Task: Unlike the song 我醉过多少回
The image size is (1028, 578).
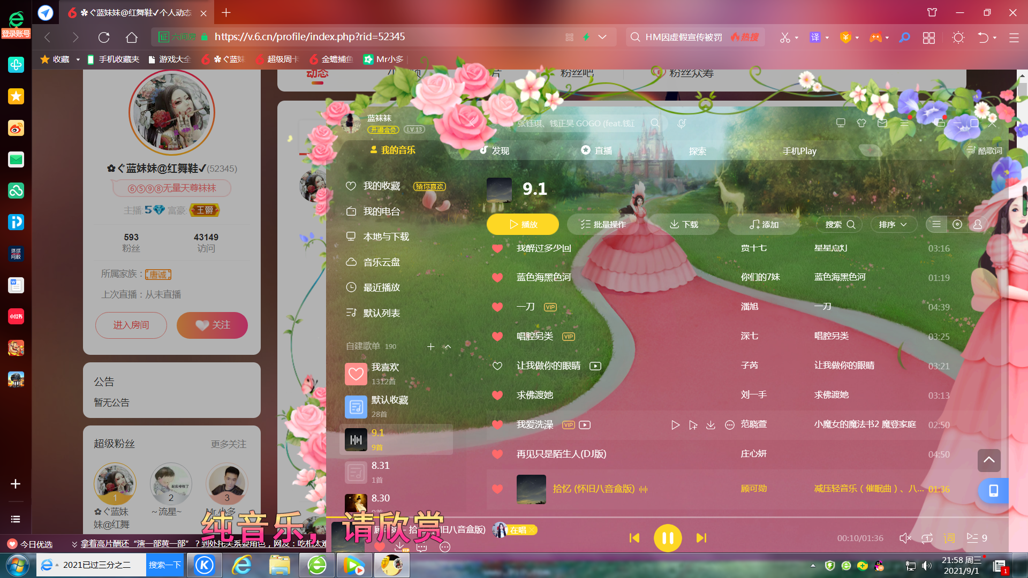Action: click(497, 248)
